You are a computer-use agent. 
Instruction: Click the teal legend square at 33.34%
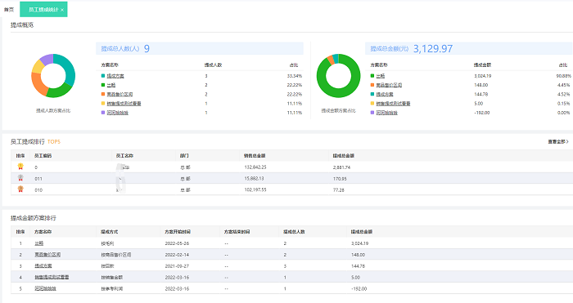(103, 76)
